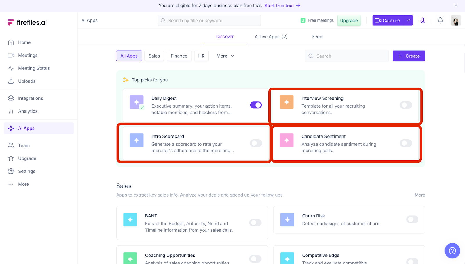465x264 pixels.
Task: Open notifications via the bell icon
Action: pyautogui.click(x=440, y=20)
